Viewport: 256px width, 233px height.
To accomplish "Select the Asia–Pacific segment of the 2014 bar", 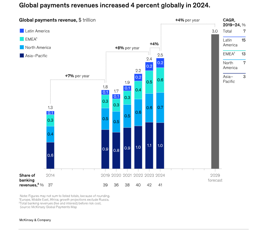I will point(50,155).
